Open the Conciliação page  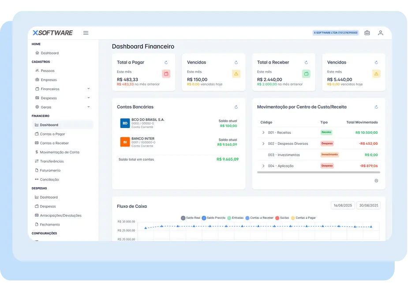pyautogui.click(x=49, y=179)
